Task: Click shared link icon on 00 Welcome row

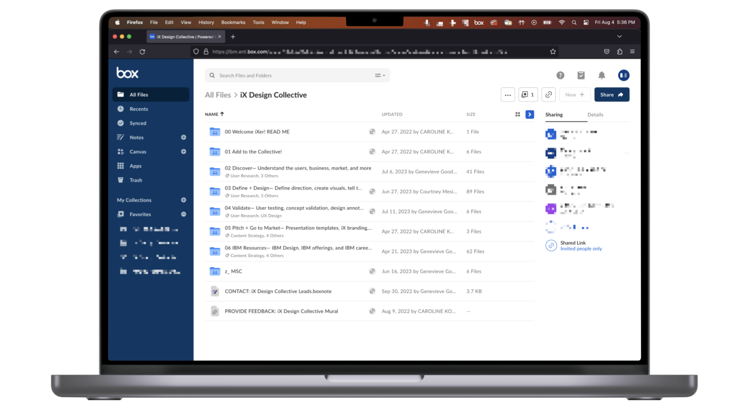Action: click(372, 132)
